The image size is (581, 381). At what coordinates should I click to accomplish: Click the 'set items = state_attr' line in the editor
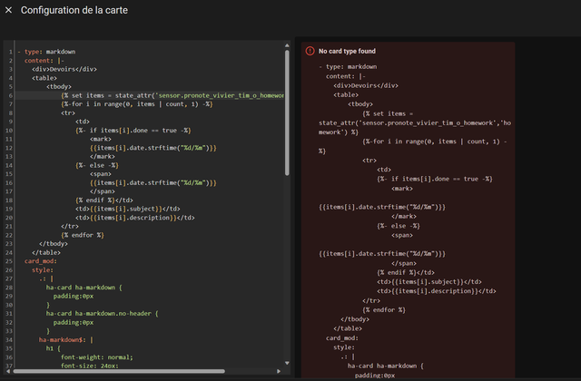(172, 95)
